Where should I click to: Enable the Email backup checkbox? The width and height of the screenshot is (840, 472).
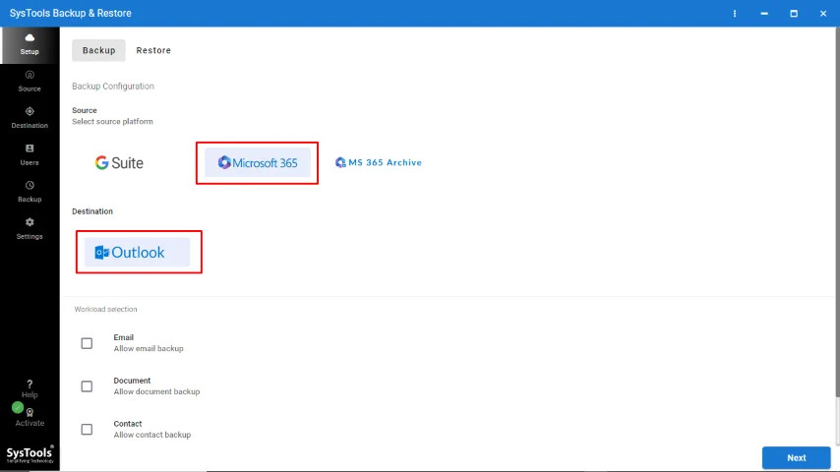pos(87,343)
